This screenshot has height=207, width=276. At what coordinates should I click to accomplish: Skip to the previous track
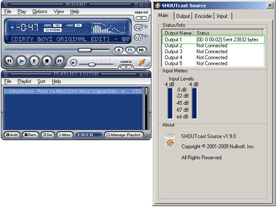[x=9, y=61]
